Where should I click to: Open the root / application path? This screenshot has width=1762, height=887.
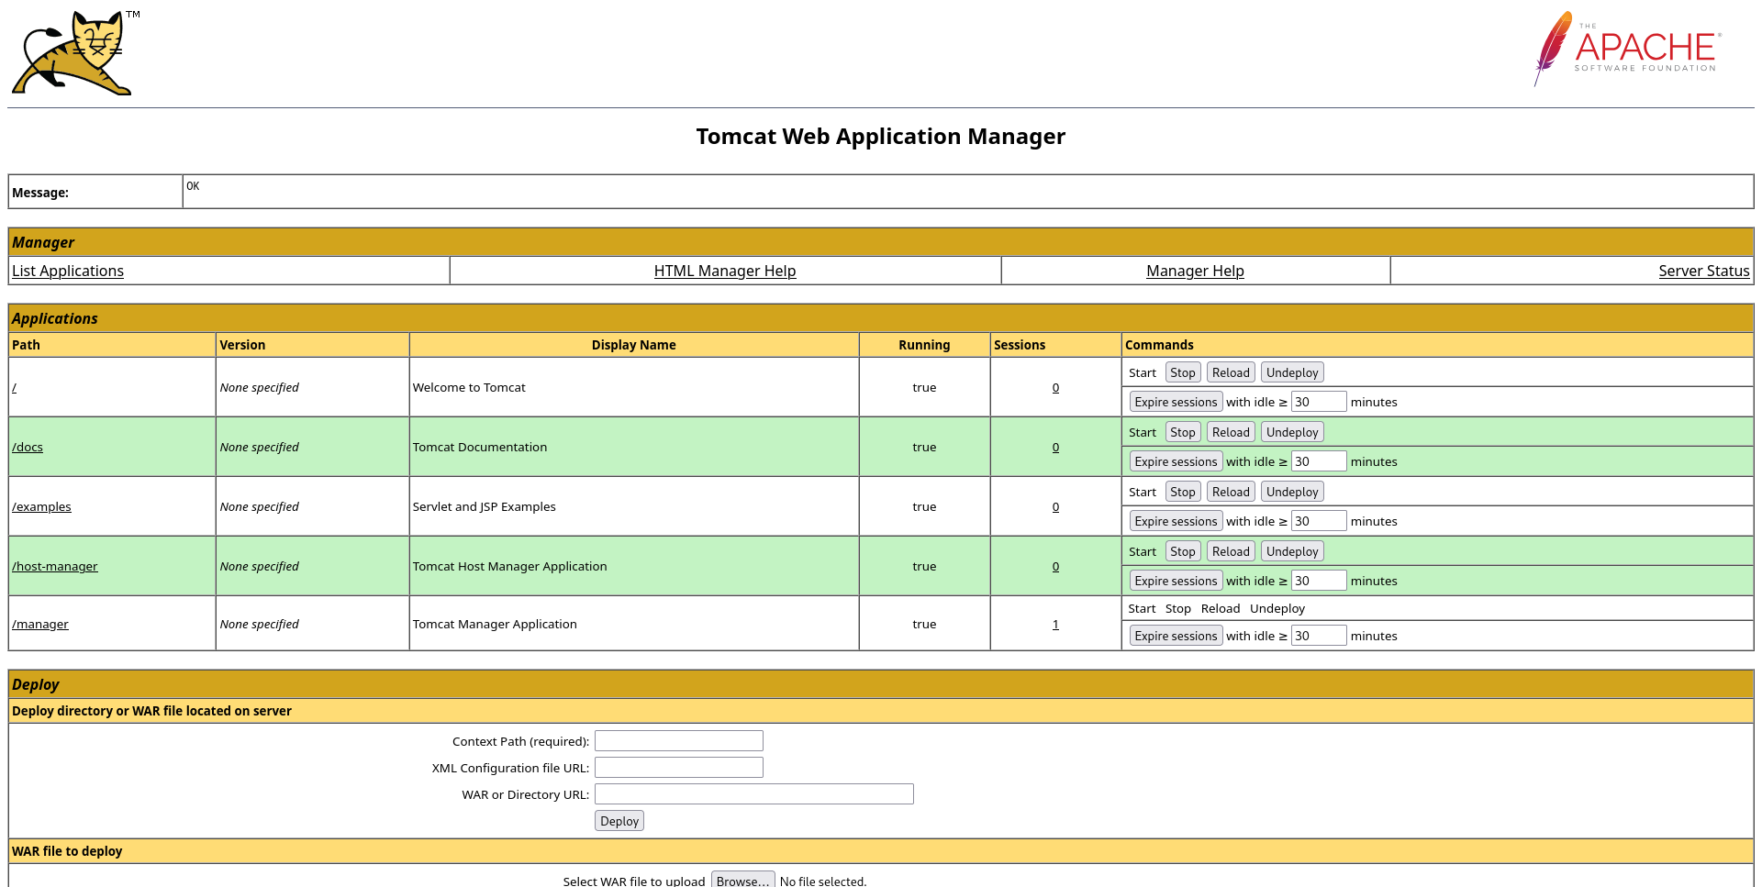click(14, 387)
